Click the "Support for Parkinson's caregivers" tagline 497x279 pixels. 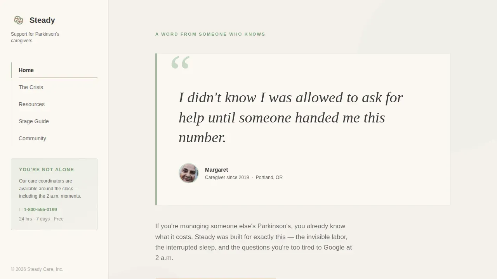[x=35, y=37]
